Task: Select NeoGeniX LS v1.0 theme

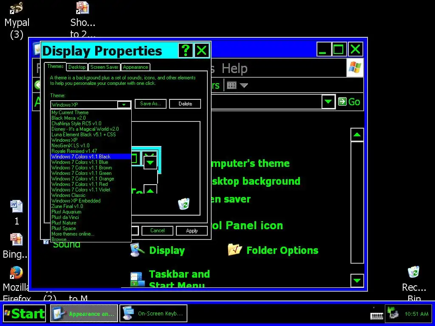Action: click(91, 146)
